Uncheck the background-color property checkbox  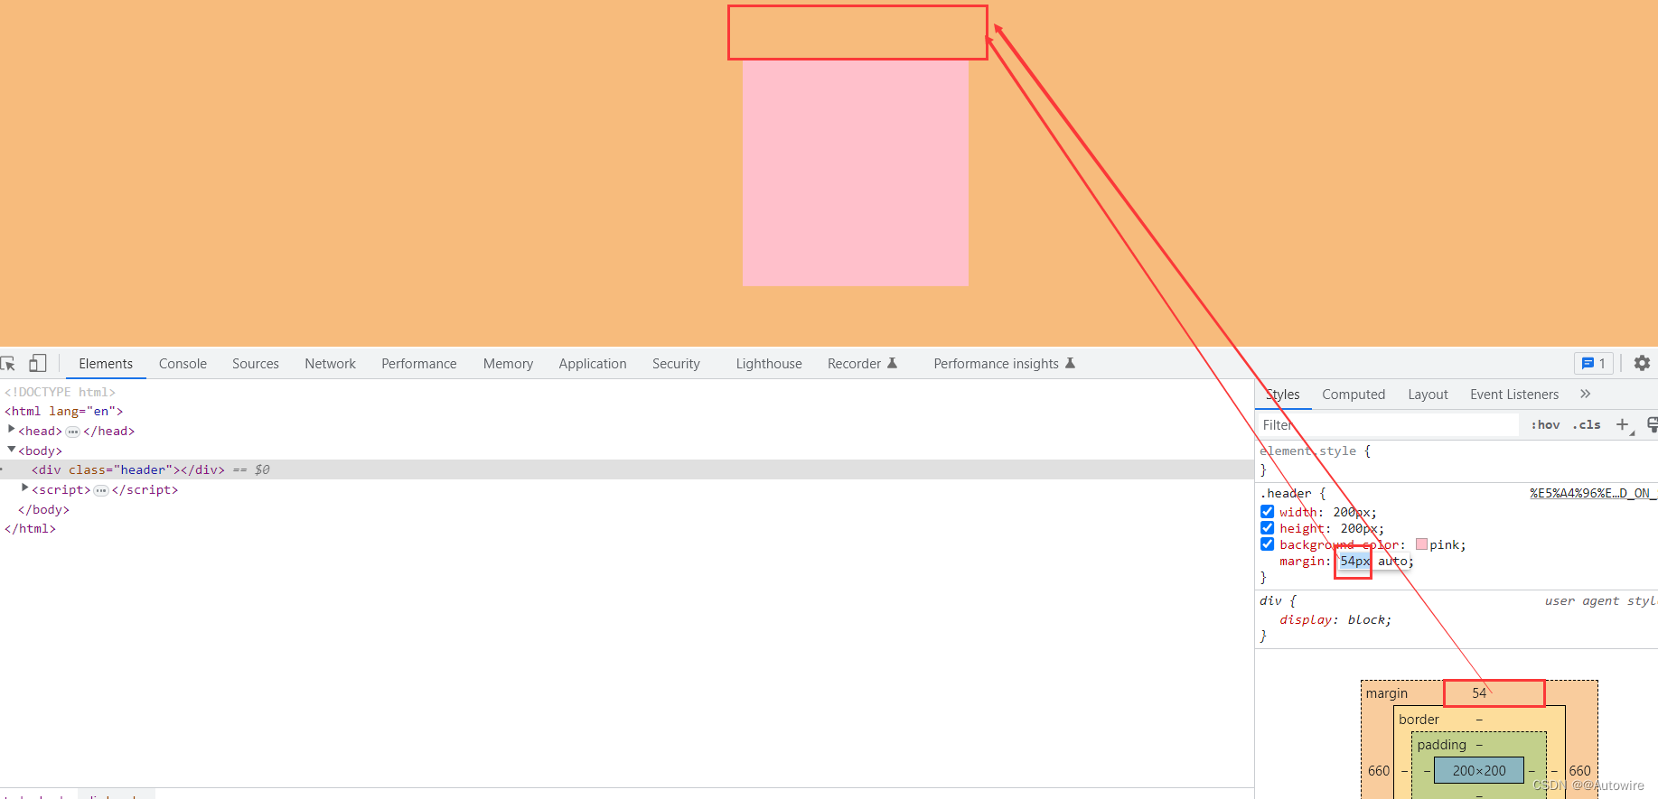(x=1268, y=544)
